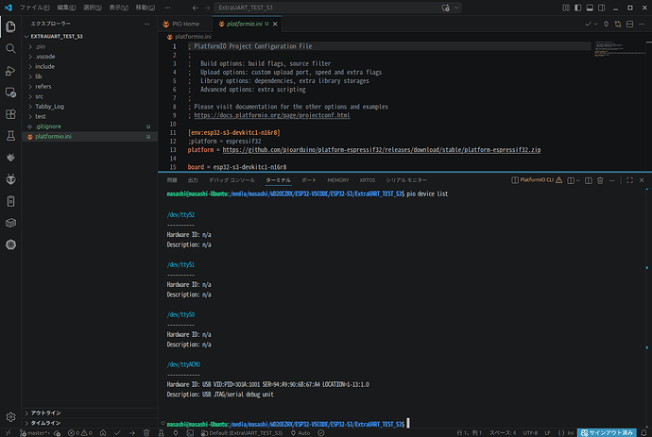
Task: Expand the タイムライン section
Action: pyautogui.click(x=90, y=423)
